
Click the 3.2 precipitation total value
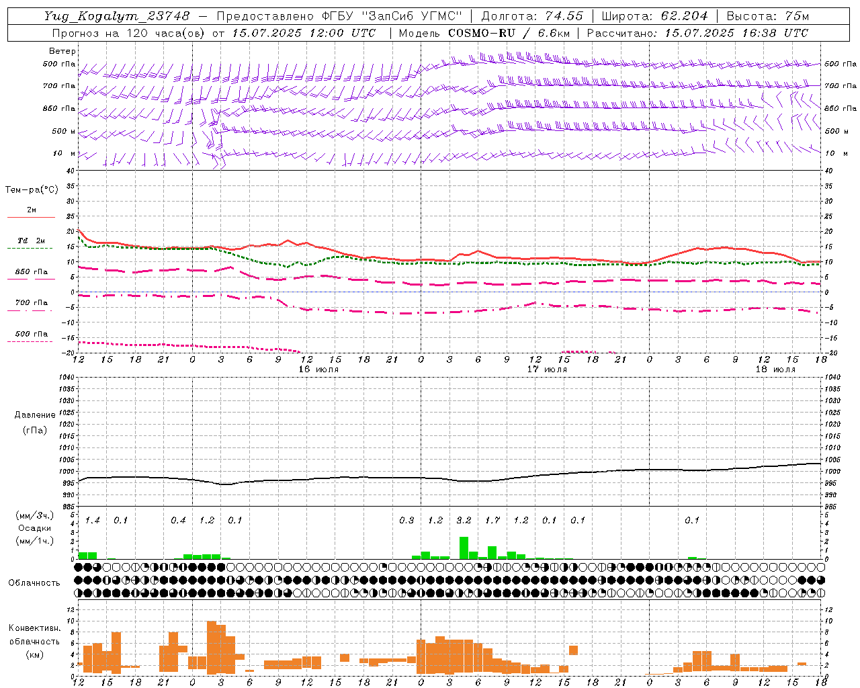click(x=464, y=520)
